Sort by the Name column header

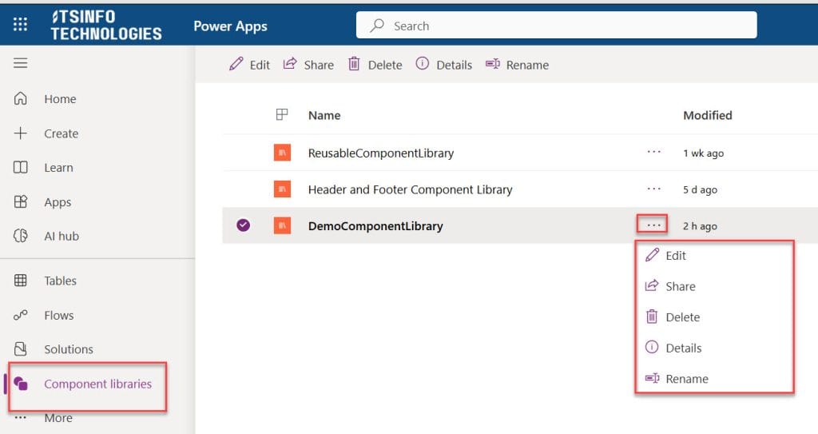pyautogui.click(x=324, y=115)
